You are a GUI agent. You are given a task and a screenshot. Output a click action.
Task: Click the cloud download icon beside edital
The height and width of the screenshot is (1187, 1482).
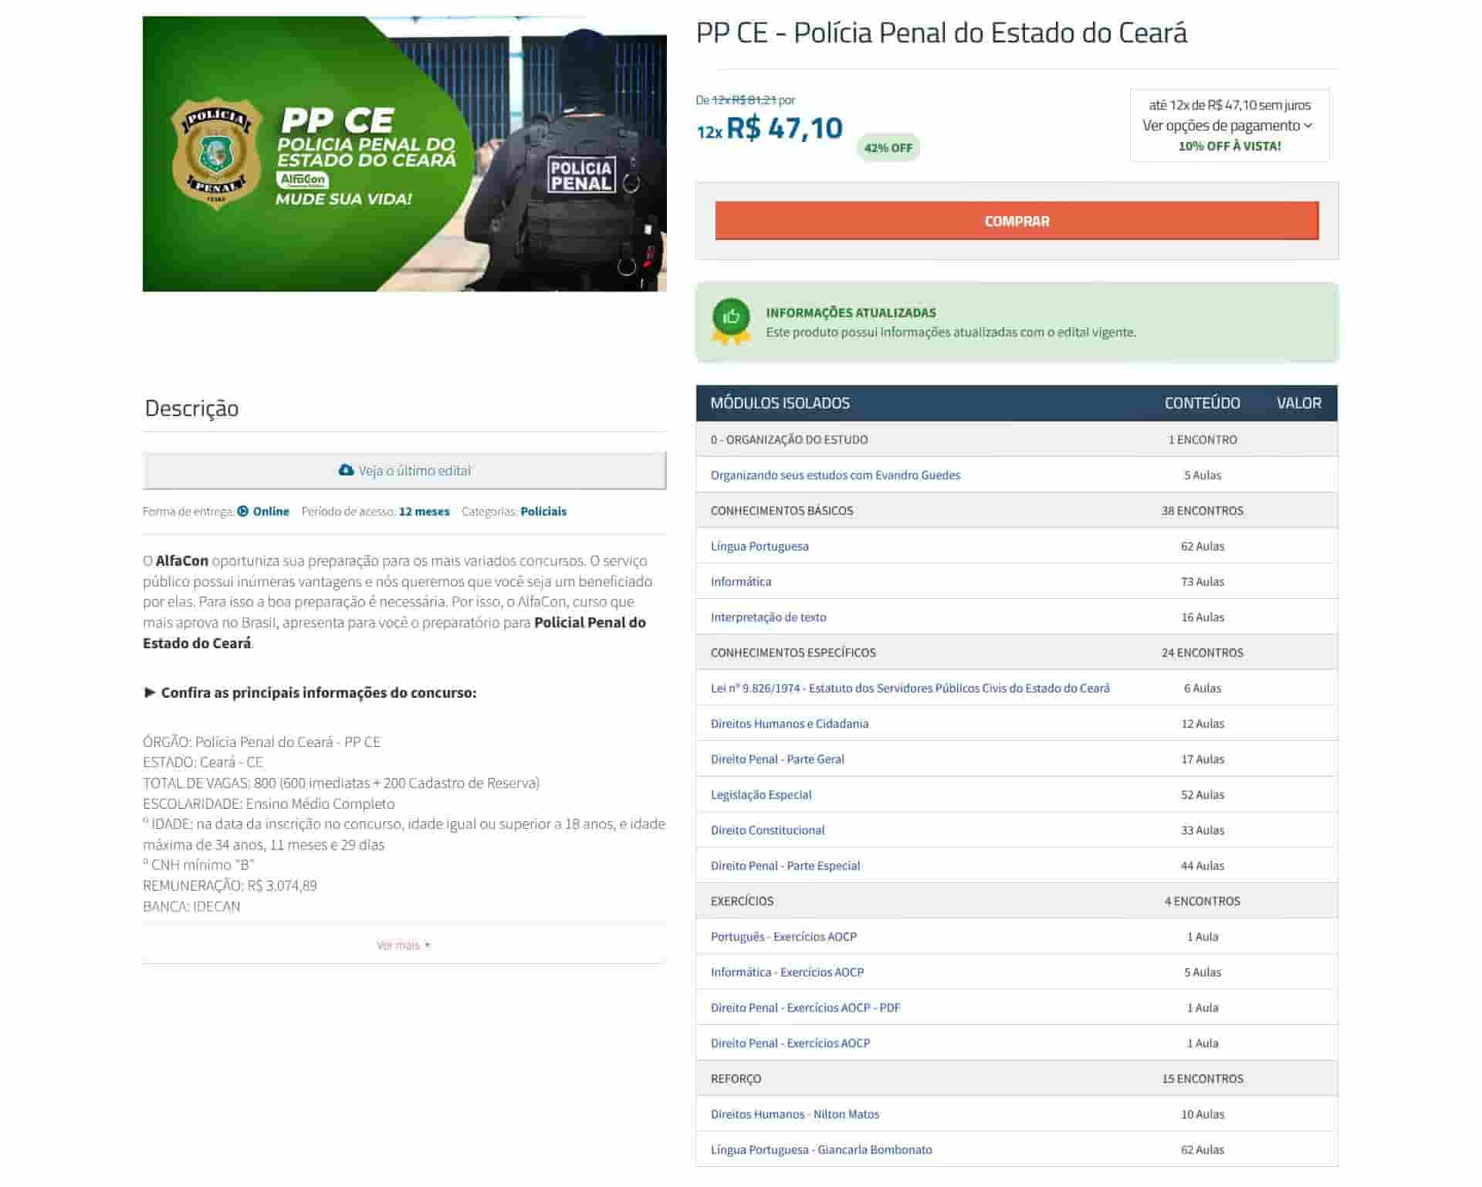(346, 470)
